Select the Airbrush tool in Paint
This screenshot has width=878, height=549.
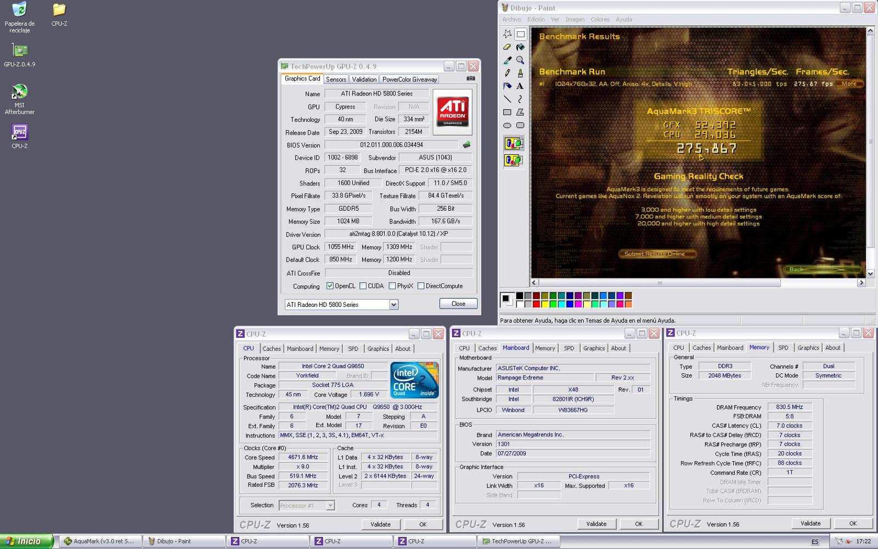point(507,86)
